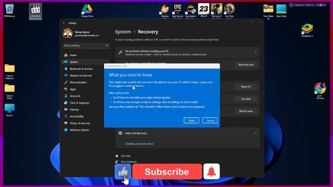The width and height of the screenshot is (333, 187).
Task: Select the Google Drive desktop shortcut
Action: [x=87, y=10]
